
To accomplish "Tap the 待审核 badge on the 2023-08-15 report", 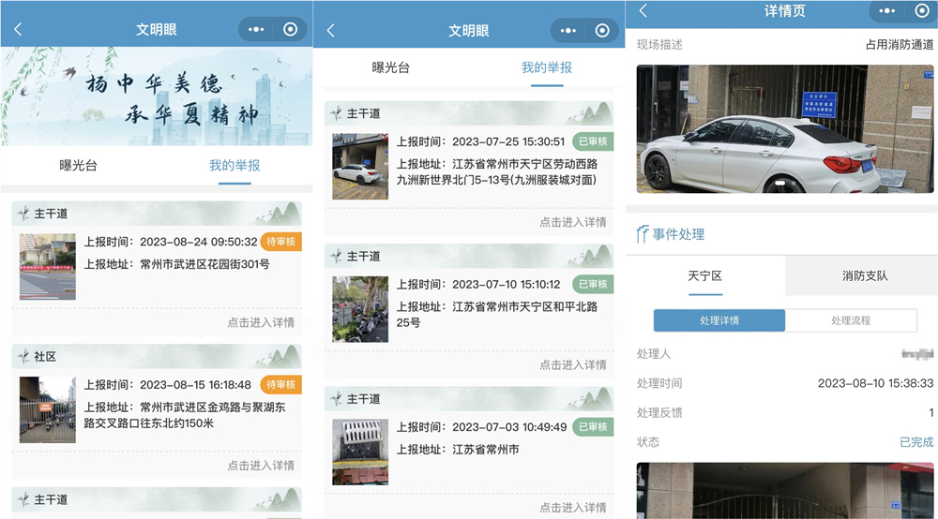I will [x=280, y=385].
